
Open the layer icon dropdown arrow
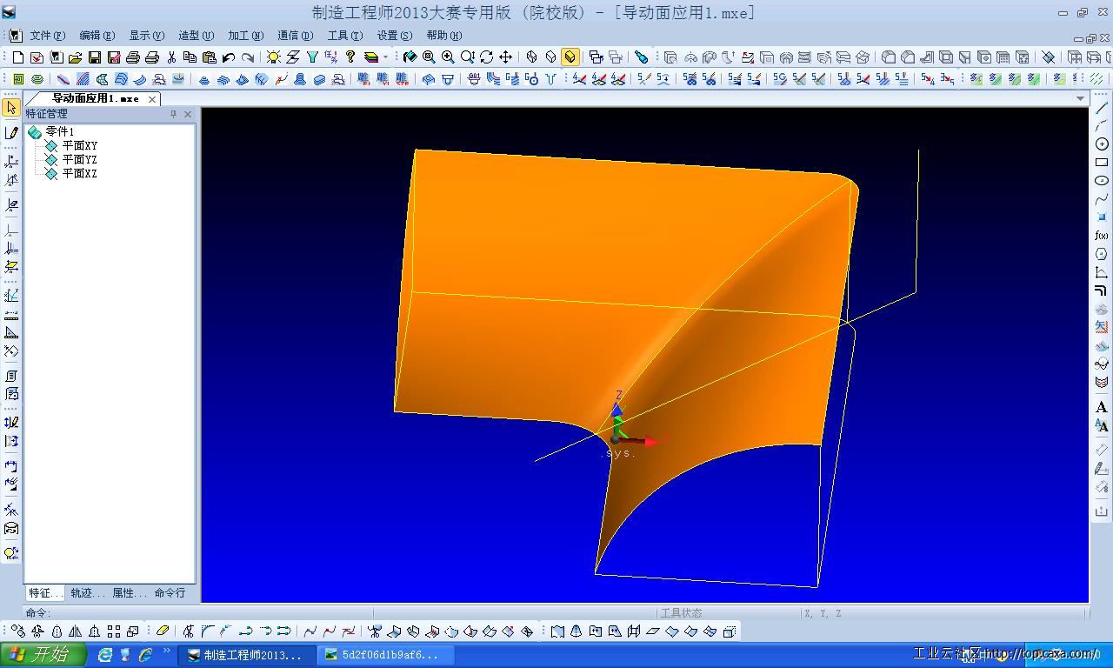click(x=385, y=57)
